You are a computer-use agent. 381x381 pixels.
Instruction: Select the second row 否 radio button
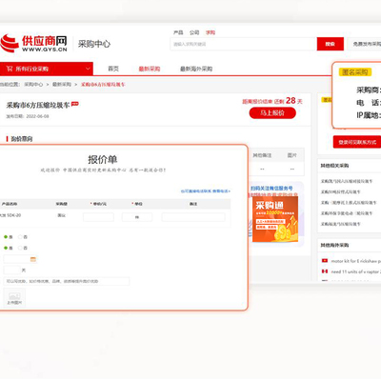(x=20, y=248)
